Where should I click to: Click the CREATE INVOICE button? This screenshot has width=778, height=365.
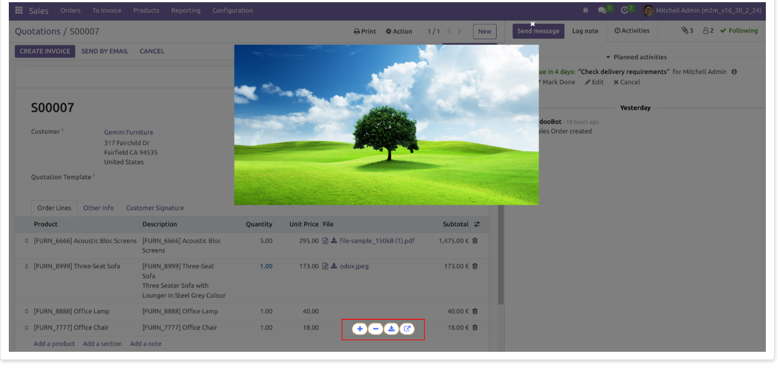[45, 51]
